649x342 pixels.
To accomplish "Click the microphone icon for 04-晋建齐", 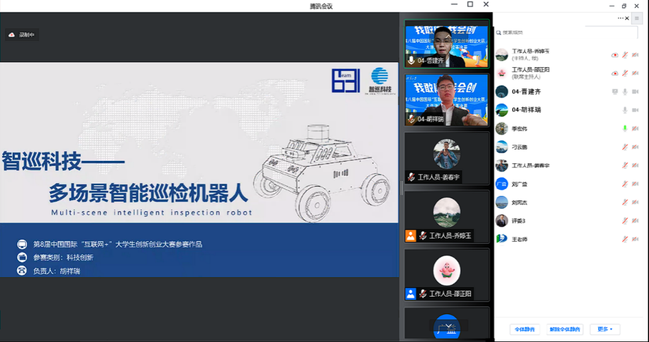I will tap(624, 92).
